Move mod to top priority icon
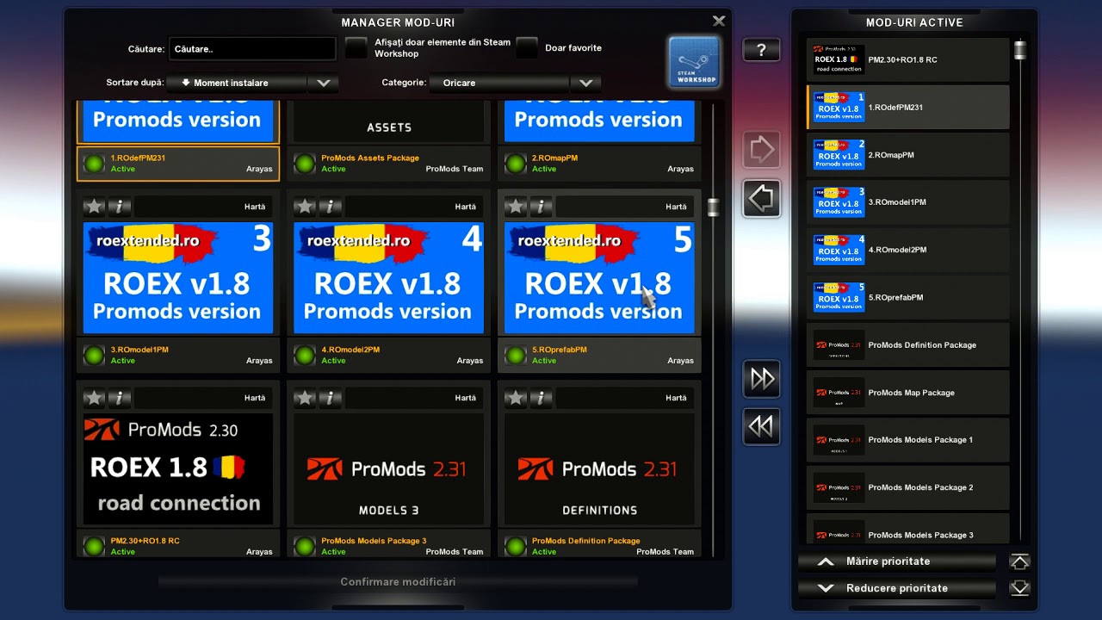 [x=1019, y=561]
